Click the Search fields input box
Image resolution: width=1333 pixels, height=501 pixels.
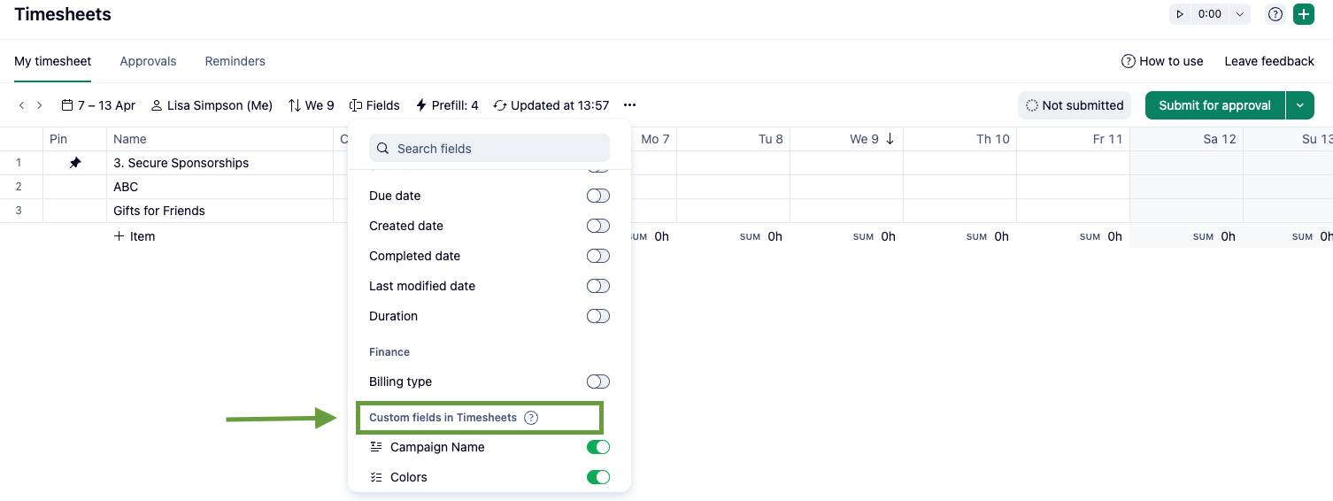point(489,149)
